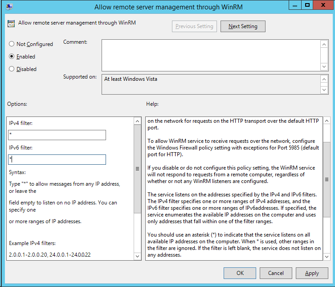The width and height of the screenshot is (335, 287).
Task: Click the Help panel scroll down arrow
Action: click(x=326, y=256)
